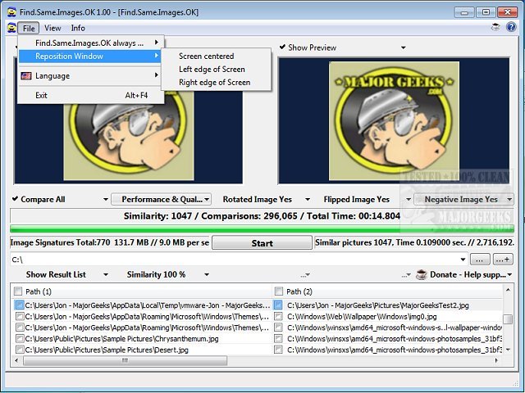Viewport: 525px width, 393px height.
Task: Choose Right edge of Screen
Action: coord(216,82)
